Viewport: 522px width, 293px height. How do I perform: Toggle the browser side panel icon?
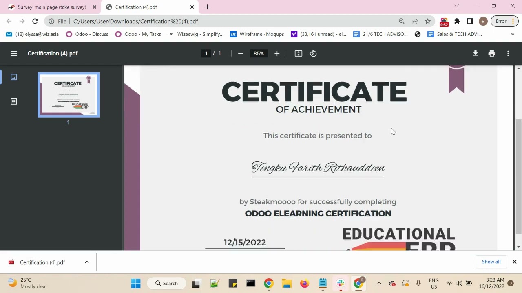pos(470,21)
